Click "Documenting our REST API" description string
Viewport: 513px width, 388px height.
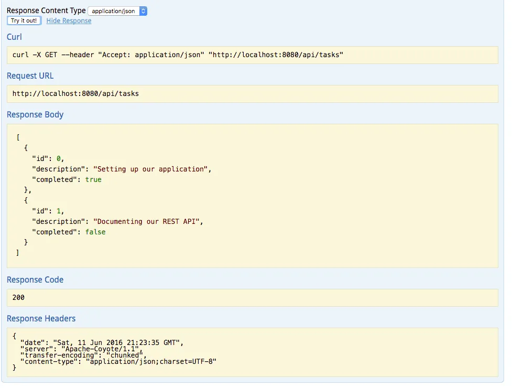pyautogui.click(x=147, y=221)
